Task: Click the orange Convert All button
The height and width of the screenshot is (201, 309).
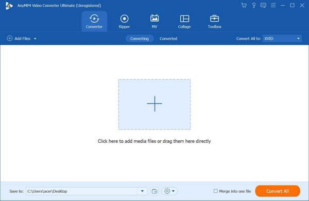Action: click(278, 191)
